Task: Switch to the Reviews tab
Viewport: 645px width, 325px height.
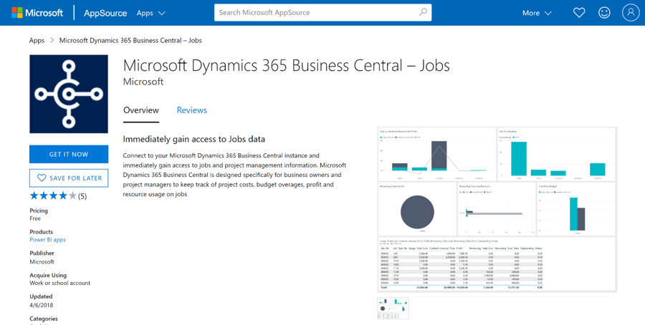Action: (191, 110)
